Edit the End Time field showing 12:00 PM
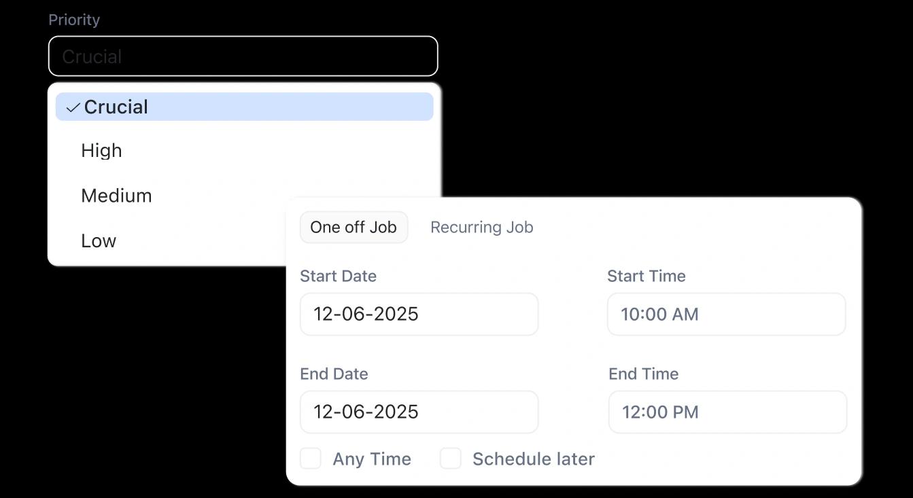 click(727, 412)
